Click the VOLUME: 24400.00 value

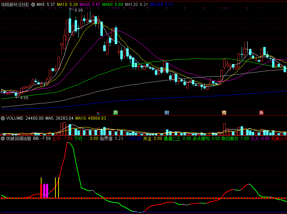click(x=25, y=118)
